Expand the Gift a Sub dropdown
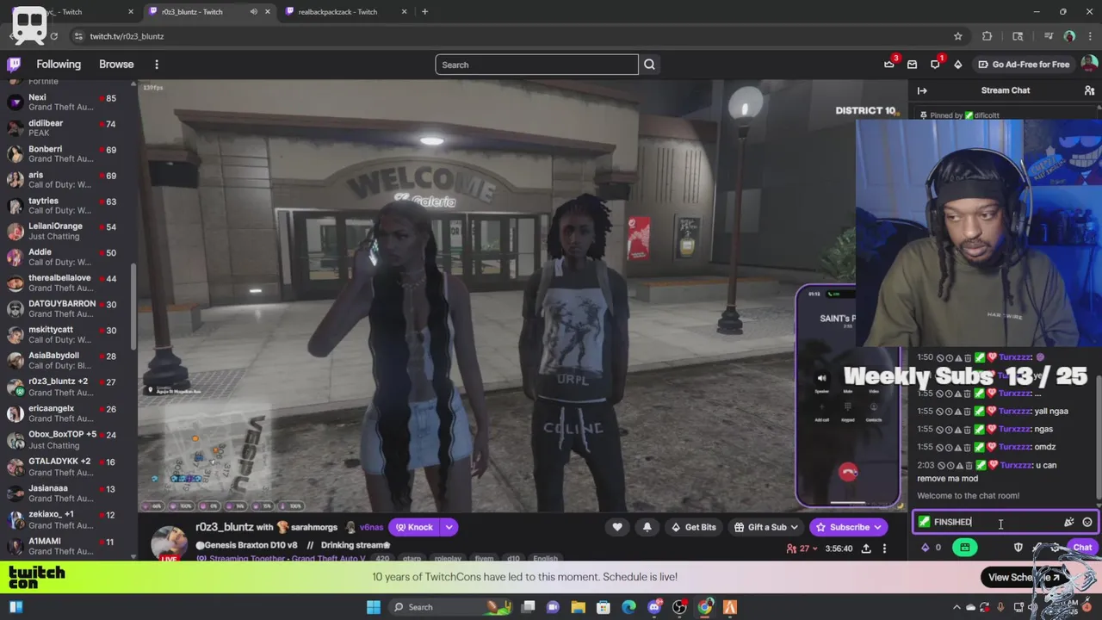1102x620 pixels. (793, 527)
